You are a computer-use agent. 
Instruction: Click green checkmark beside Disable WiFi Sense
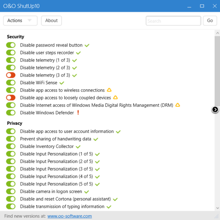click(x=62, y=83)
